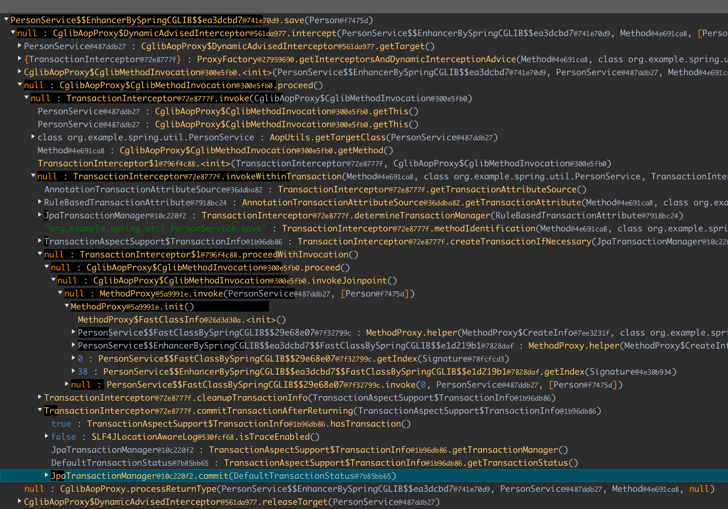The image size is (728, 509).
Task: Expand the first MethodProxy.helper row
Action: (x=74, y=331)
